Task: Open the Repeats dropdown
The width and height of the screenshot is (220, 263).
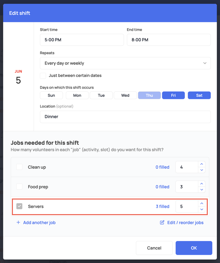Action: pyautogui.click(x=125, y=63)
